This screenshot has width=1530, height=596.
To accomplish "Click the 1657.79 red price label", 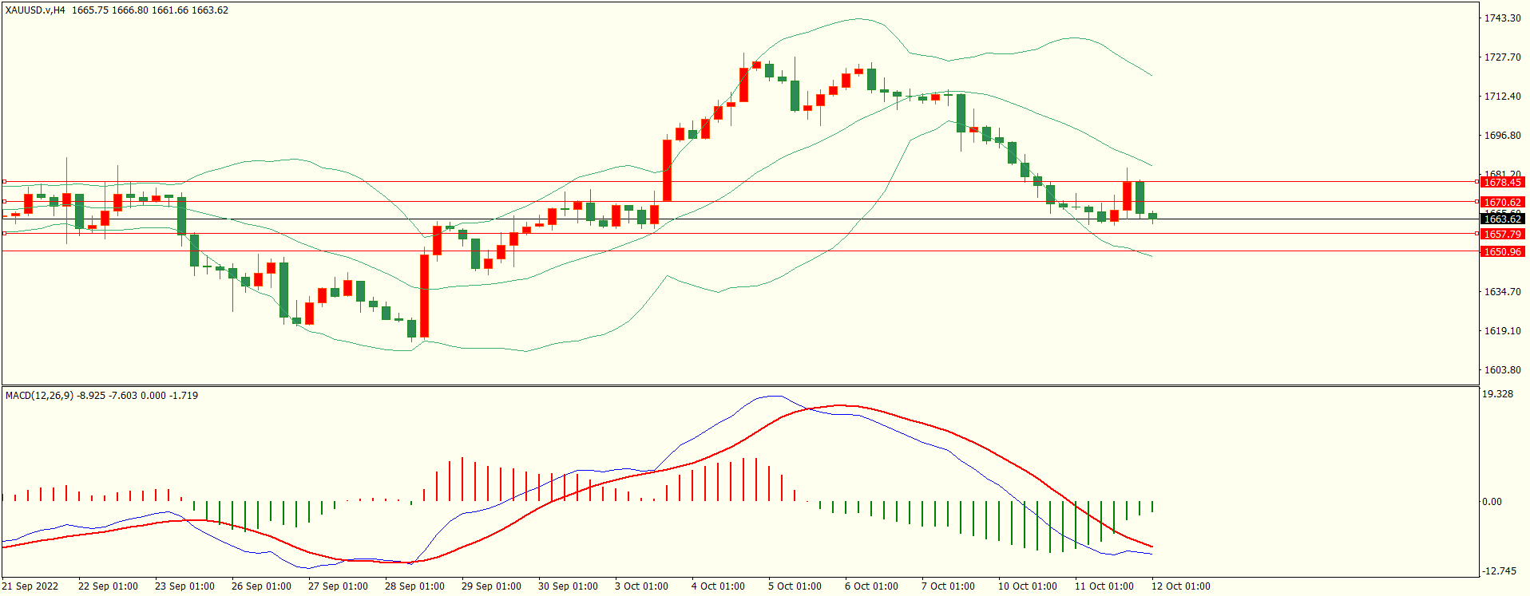I will point(1502,235).
